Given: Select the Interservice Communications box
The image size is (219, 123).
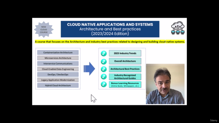Looking at the screenshot, I should click(58, 64).
